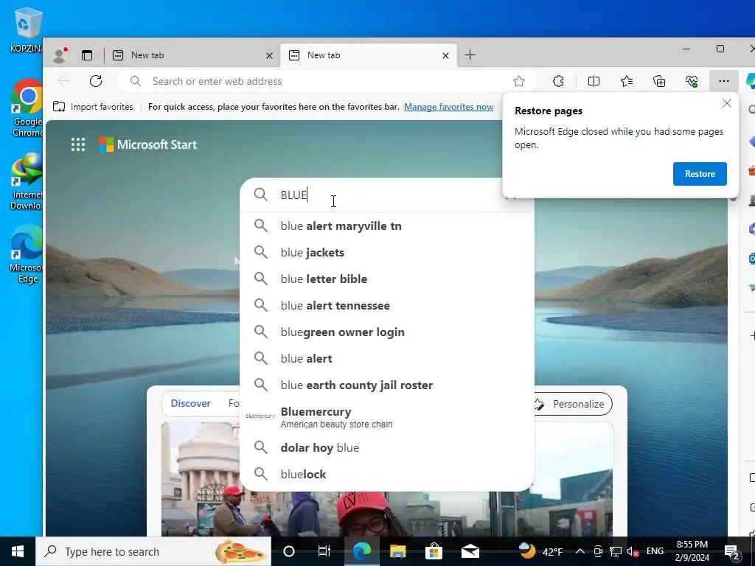Choose suggestion bluelock
Image resolution: width=755 pixels, height=566 pixels.
(x=386, y=474)
